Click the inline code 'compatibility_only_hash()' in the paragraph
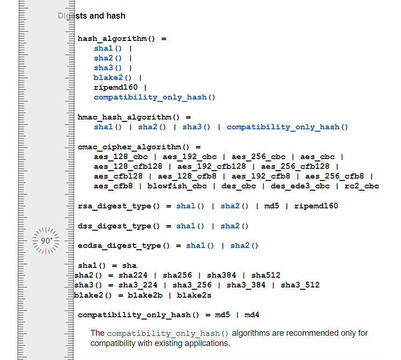401x360 pixels. pyautogui.click(x=168, y=333)
